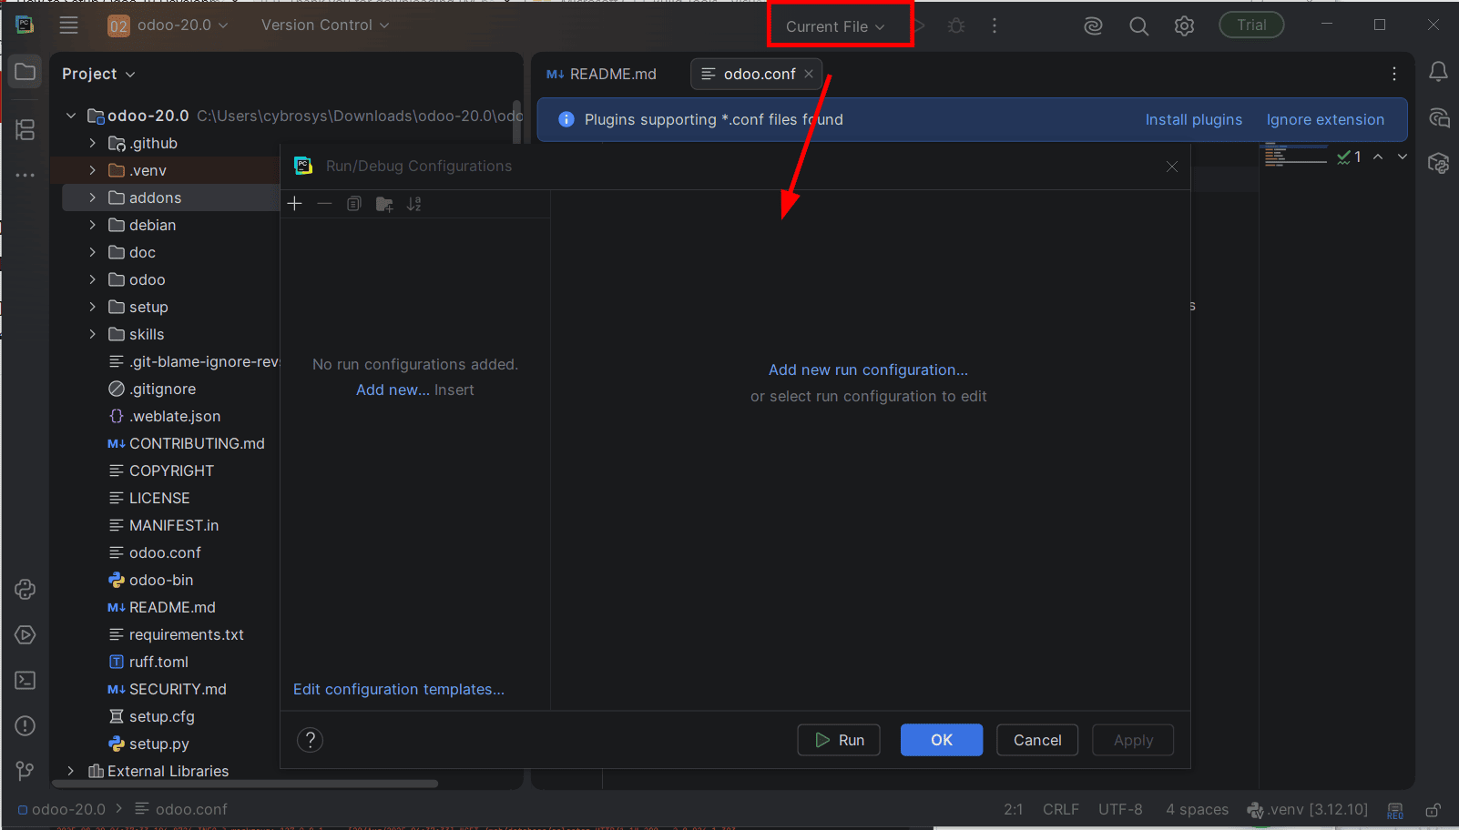The height and width of the screenshot is (830, 1459).
Task: Open the dialog Help question mark
Action: [x=311, y=740]
